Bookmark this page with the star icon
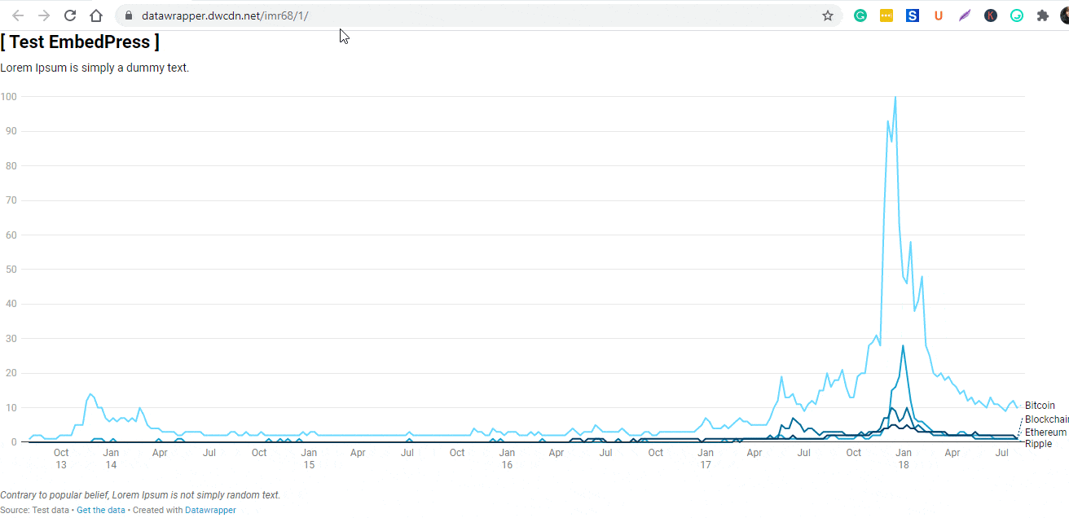 (x=828, y=15)
